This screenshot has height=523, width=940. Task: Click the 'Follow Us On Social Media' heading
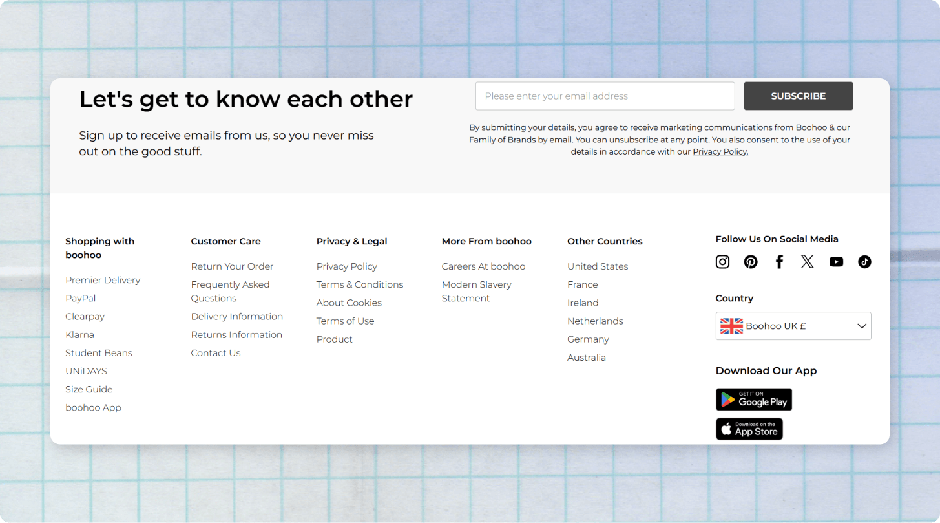(777, 239)
